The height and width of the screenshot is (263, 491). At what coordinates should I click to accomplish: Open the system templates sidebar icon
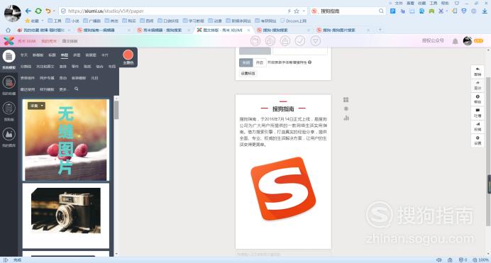tap(9, 56)
